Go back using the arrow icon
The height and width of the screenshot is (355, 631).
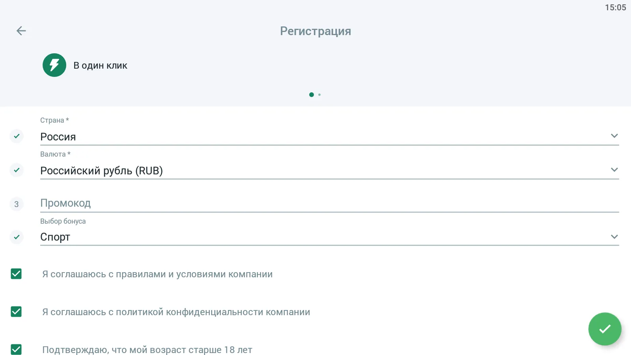(x=21, y=31)
